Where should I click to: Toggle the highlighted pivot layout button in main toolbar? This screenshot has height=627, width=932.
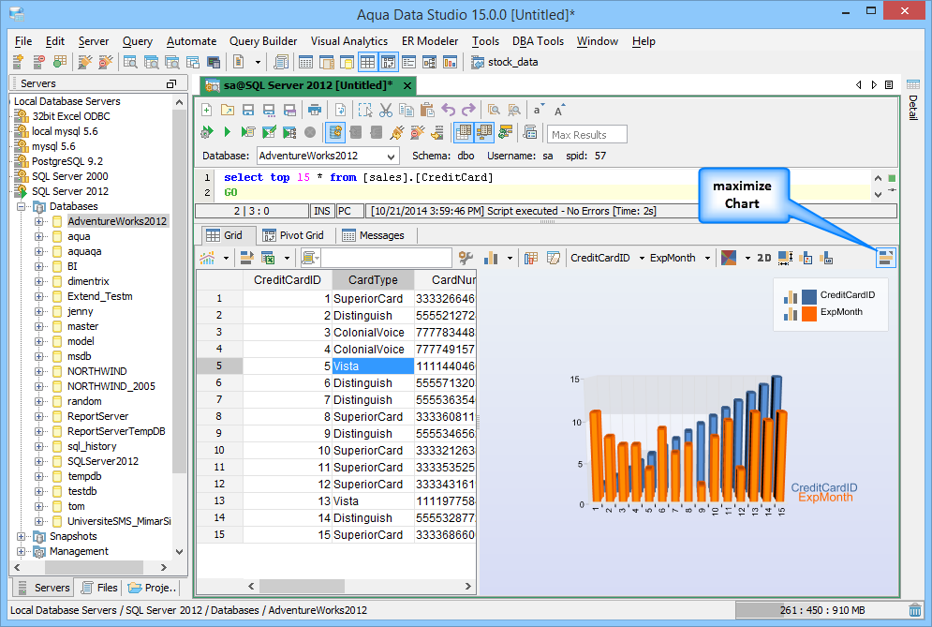tap(388, 62)
